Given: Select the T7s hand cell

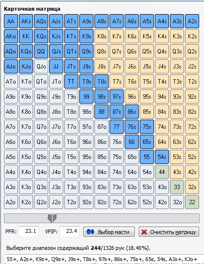Looking at the screenshot, I should 116,82.
